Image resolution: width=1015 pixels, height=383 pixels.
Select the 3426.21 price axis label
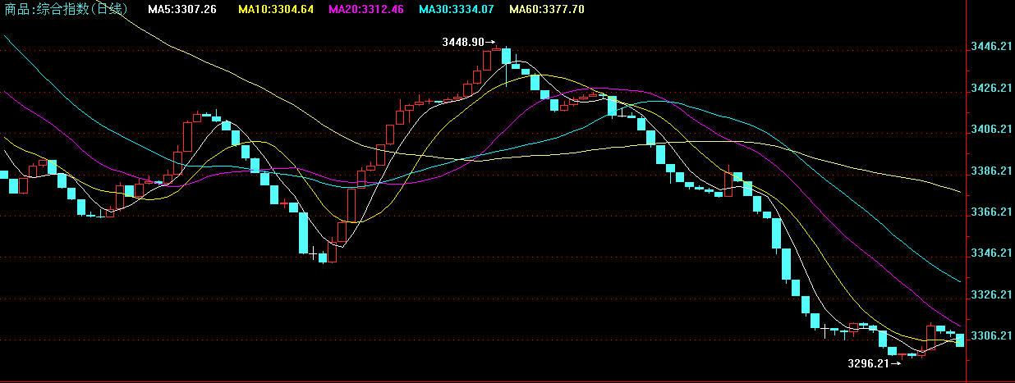[x=990, y=88]
